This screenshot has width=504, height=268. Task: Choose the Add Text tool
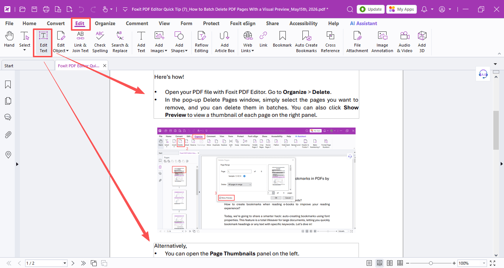(x=141, y=42)
